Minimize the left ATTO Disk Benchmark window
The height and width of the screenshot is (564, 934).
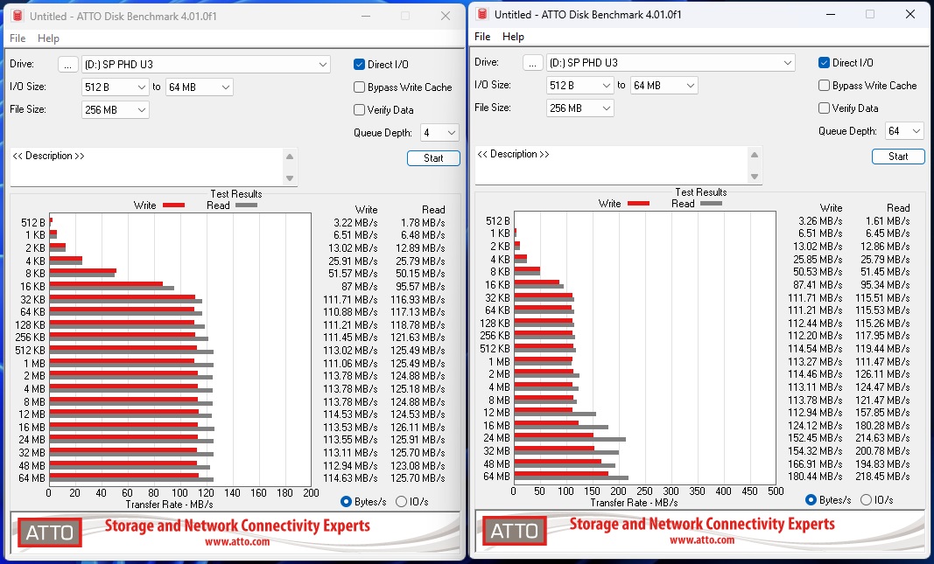(365, 16)
